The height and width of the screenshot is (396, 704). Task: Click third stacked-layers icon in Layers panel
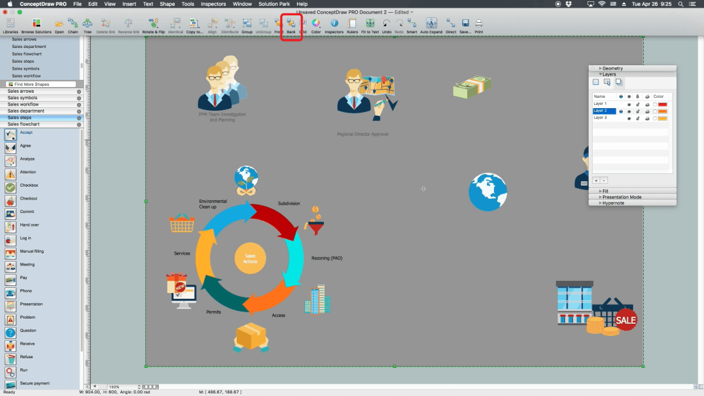pyautogui.click(x=619, y=82)
